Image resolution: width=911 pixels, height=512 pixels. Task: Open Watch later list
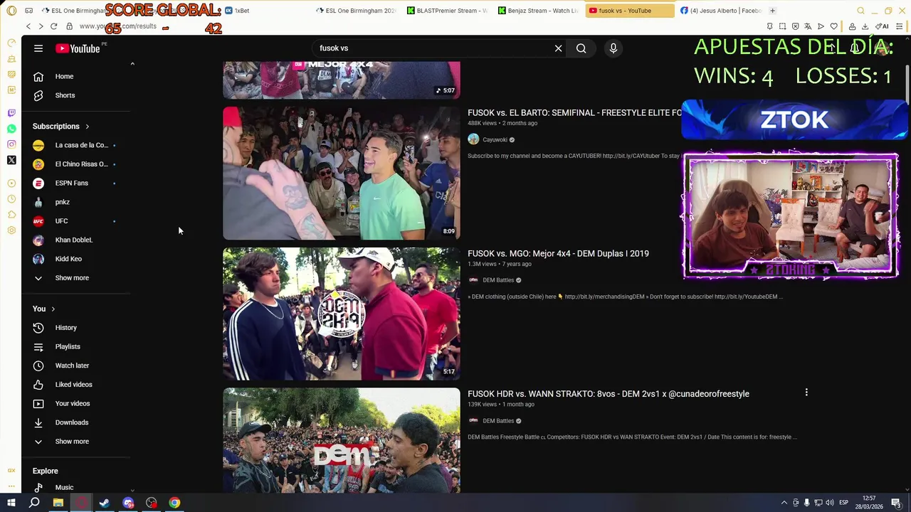[x=72, y=366]
